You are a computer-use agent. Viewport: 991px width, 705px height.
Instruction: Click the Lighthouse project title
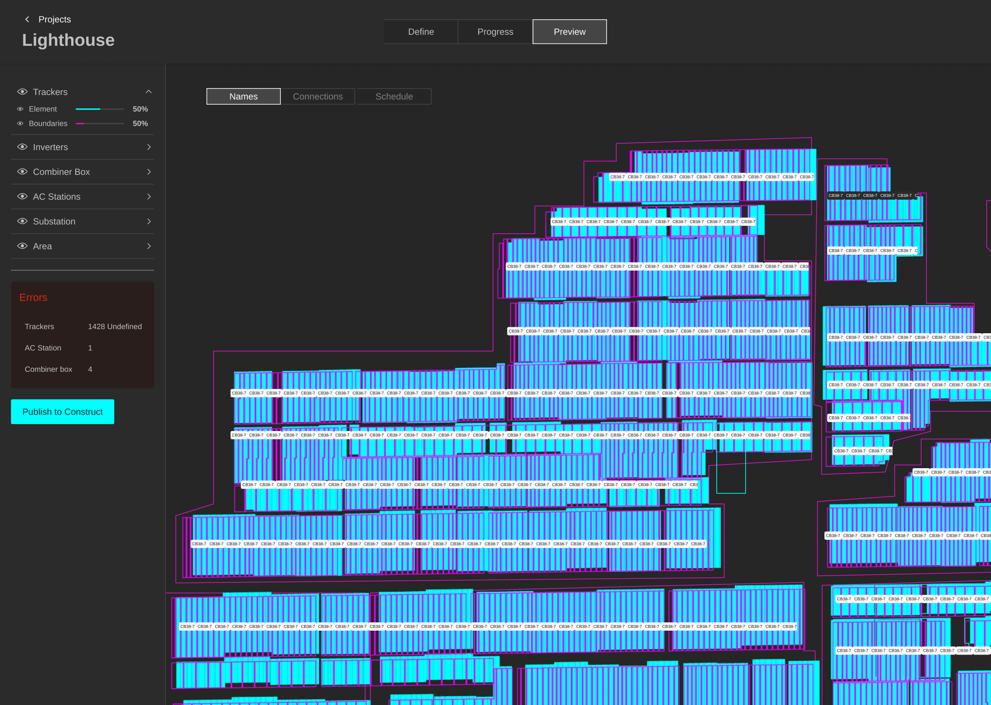pos(68,40)
